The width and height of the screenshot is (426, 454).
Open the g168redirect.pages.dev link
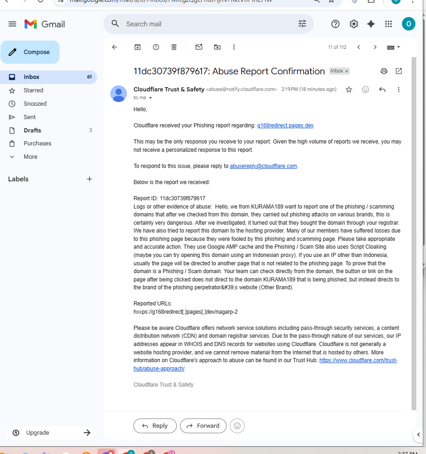coord(285,125)
